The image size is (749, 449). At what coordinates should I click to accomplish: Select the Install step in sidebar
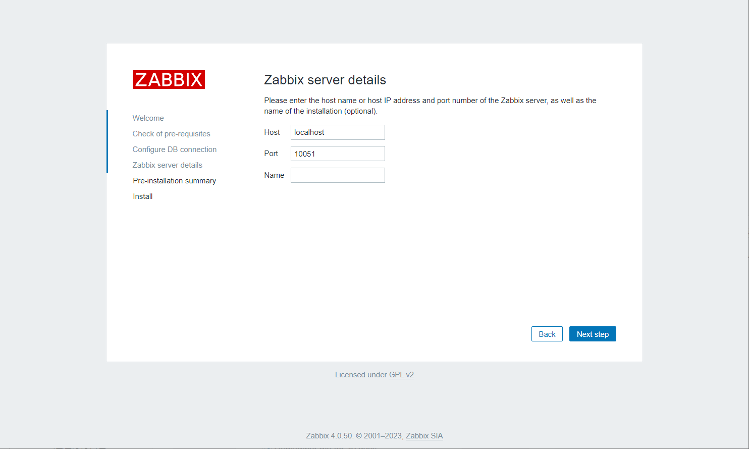142,196
